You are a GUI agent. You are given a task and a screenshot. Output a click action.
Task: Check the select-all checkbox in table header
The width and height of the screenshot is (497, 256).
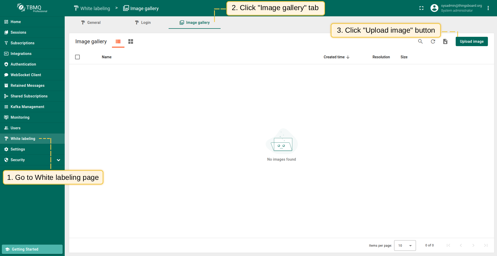pyautogui.click(x=77, y=57)
